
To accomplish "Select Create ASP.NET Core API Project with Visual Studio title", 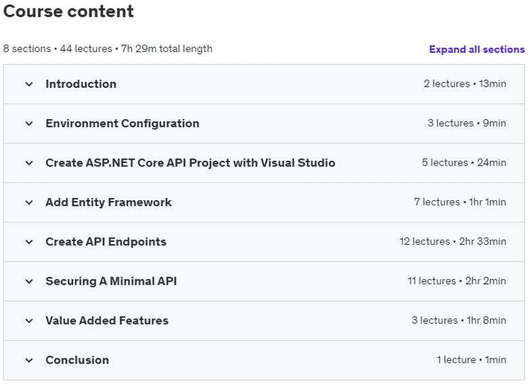I will coord(191,163).
